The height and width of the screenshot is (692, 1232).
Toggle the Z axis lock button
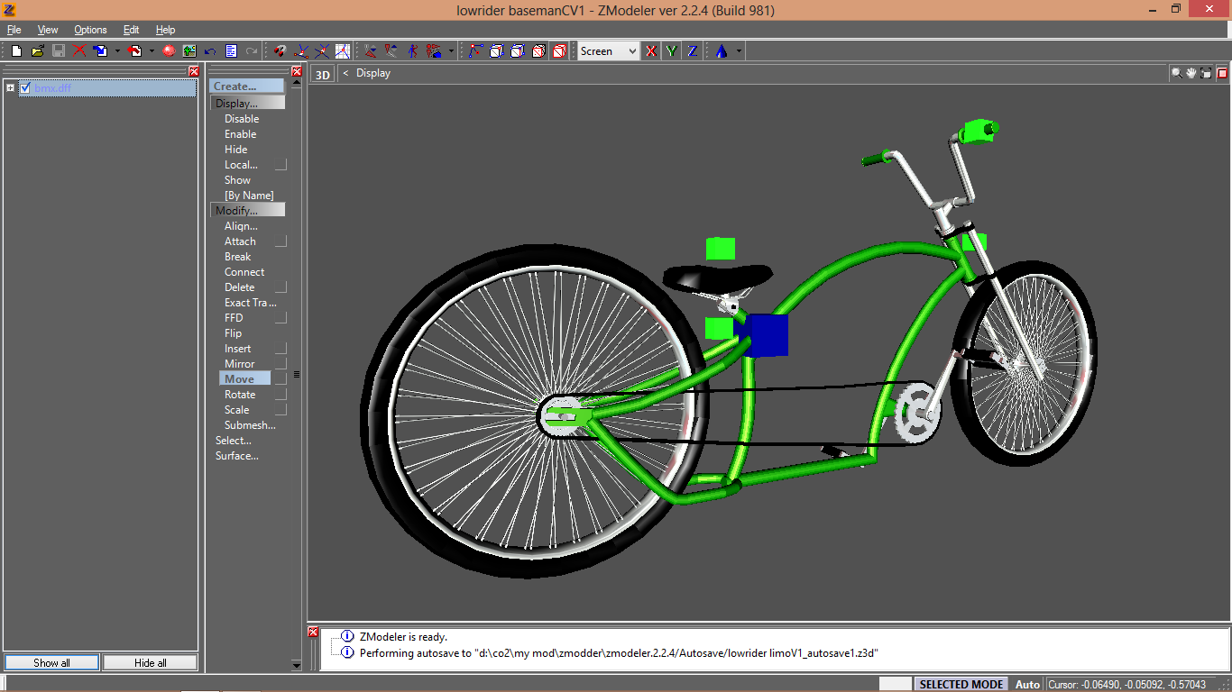click(x=692, y=51)
